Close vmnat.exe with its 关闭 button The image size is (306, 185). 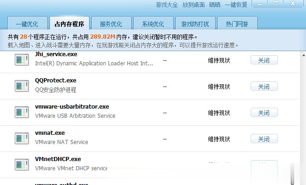(264, 139)
